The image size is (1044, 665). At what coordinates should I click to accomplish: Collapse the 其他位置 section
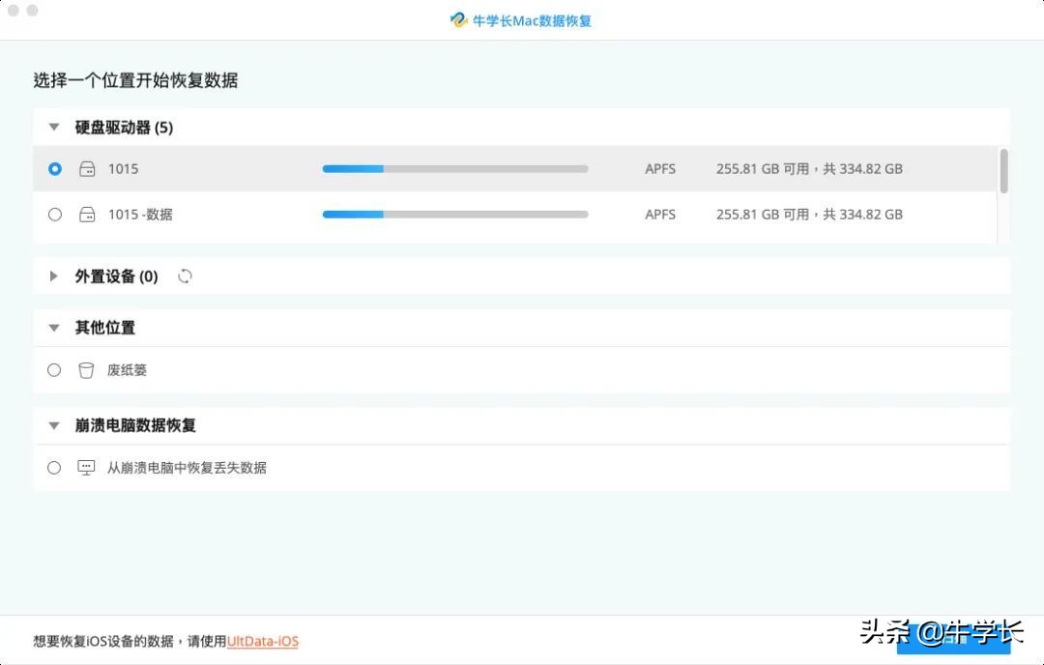(53, 327)
